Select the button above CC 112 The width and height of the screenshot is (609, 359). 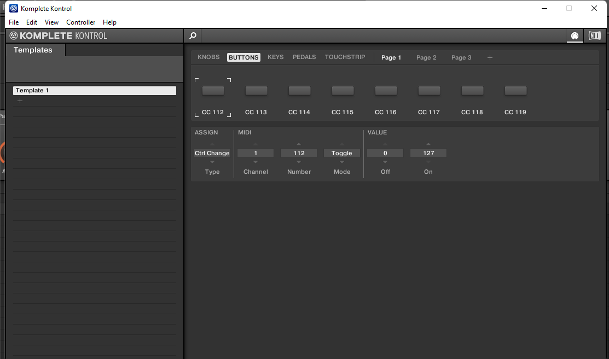pos(213,91)
